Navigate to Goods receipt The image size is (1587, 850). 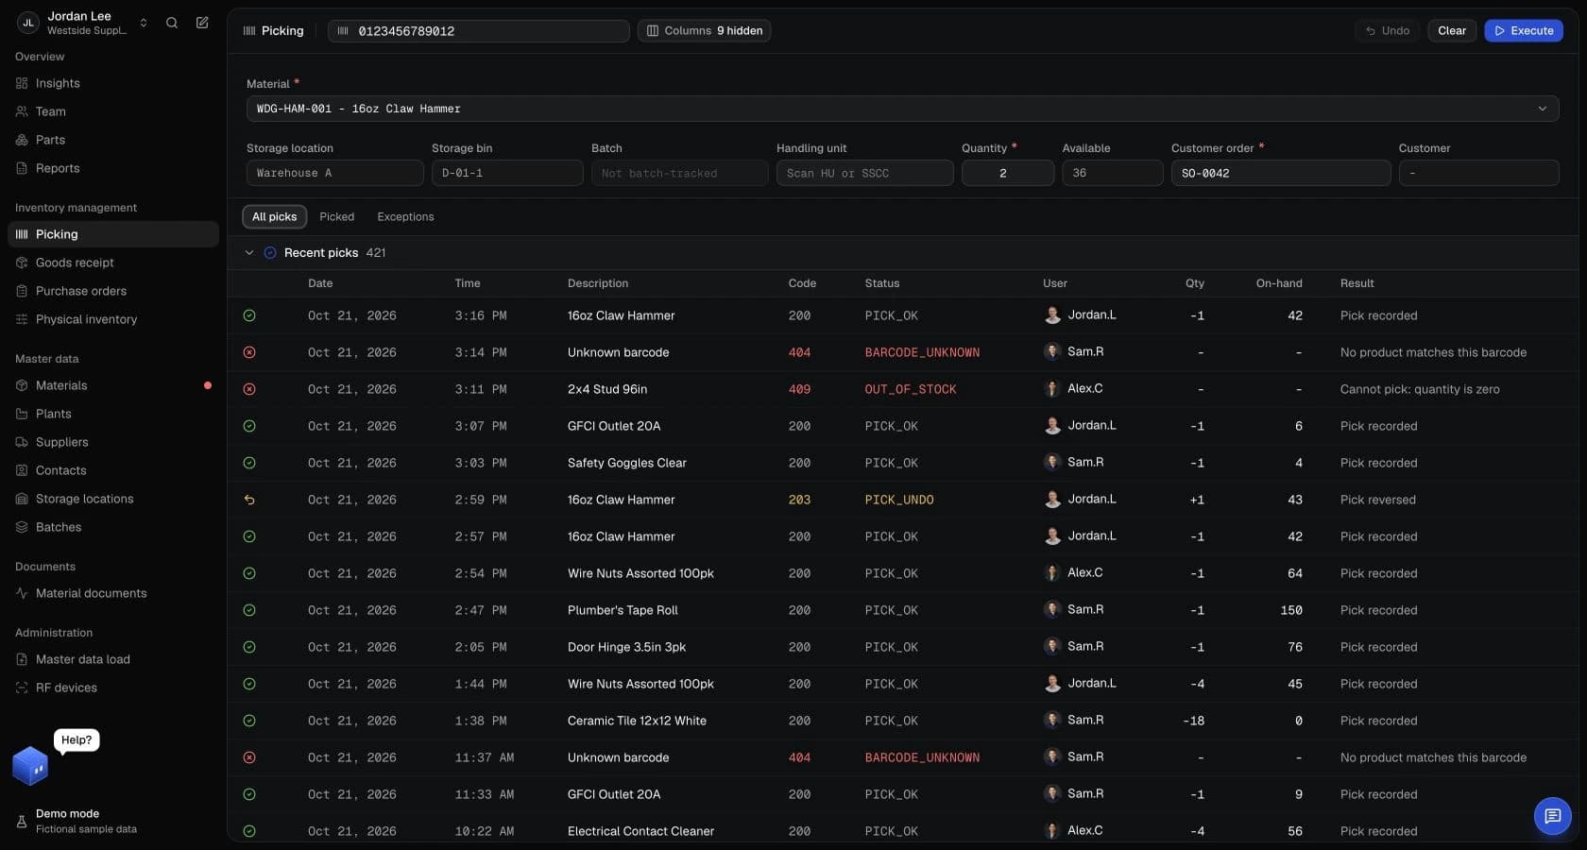113,263
